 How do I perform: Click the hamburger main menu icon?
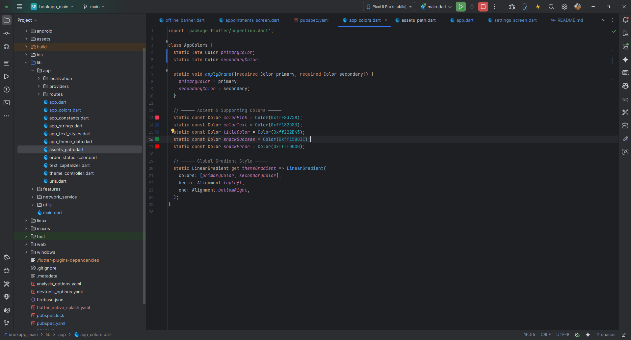click(19, 7)
